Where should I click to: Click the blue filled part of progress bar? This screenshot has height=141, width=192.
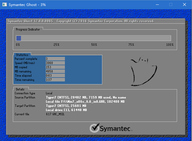pos(19,38)
